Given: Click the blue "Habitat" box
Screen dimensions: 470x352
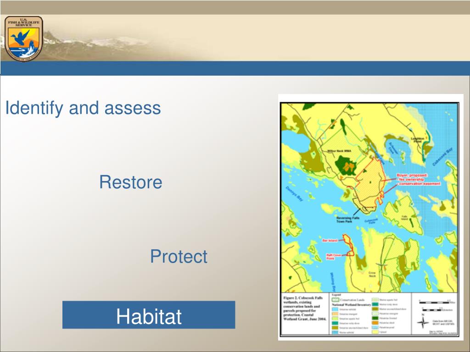Looking at the screenshot, I should click(149, 315).
